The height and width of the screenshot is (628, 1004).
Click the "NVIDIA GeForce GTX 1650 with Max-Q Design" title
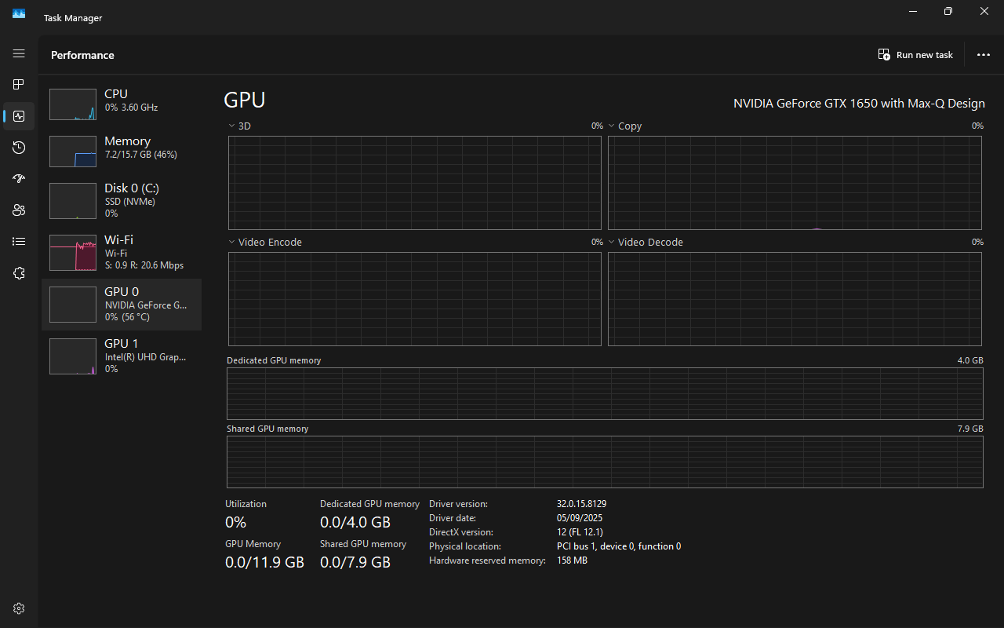859,104
